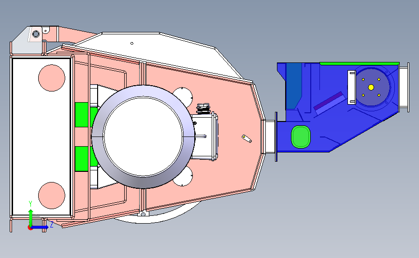This screenshot has width=419, height=258.
Task: Select the red origin dot of triad
Action: [x=30, y=228]
